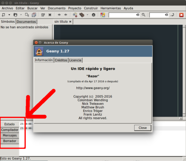Switch to the Documentos sidebar tab

pyautogui.click(x=26, y=22)
